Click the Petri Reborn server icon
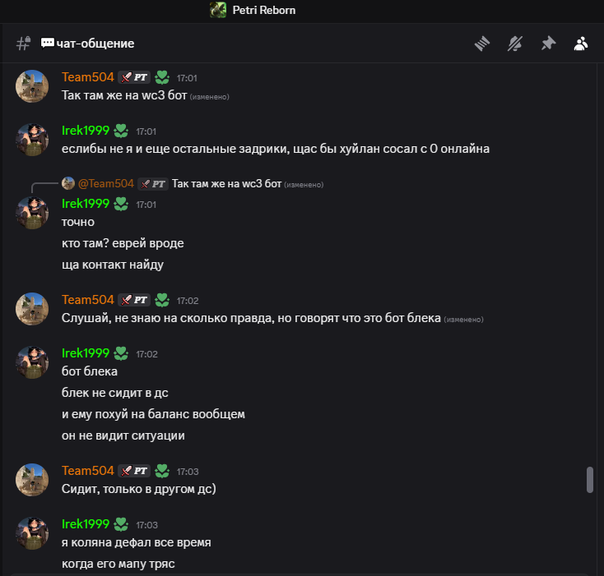 coord(218,10)
